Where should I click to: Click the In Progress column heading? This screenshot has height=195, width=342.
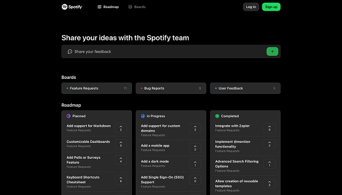[156, 116]
